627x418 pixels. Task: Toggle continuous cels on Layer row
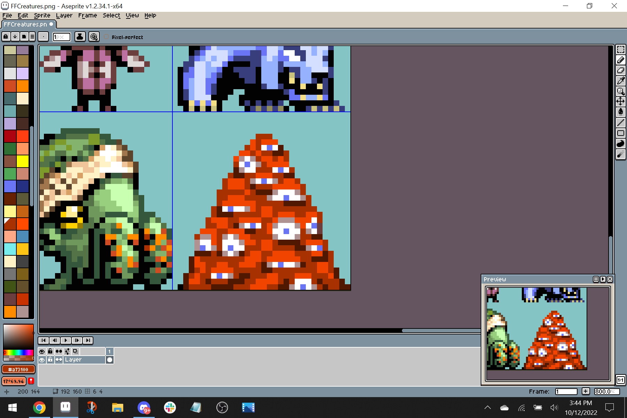pyautogui.click(x=59, y=359)
